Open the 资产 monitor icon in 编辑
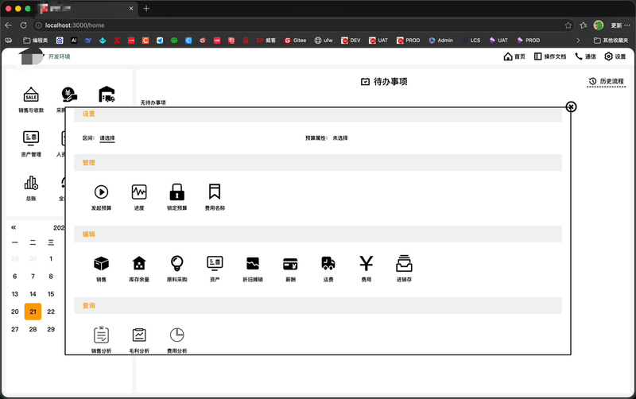Screen dimensions: 636x399 tap(215, 264)
